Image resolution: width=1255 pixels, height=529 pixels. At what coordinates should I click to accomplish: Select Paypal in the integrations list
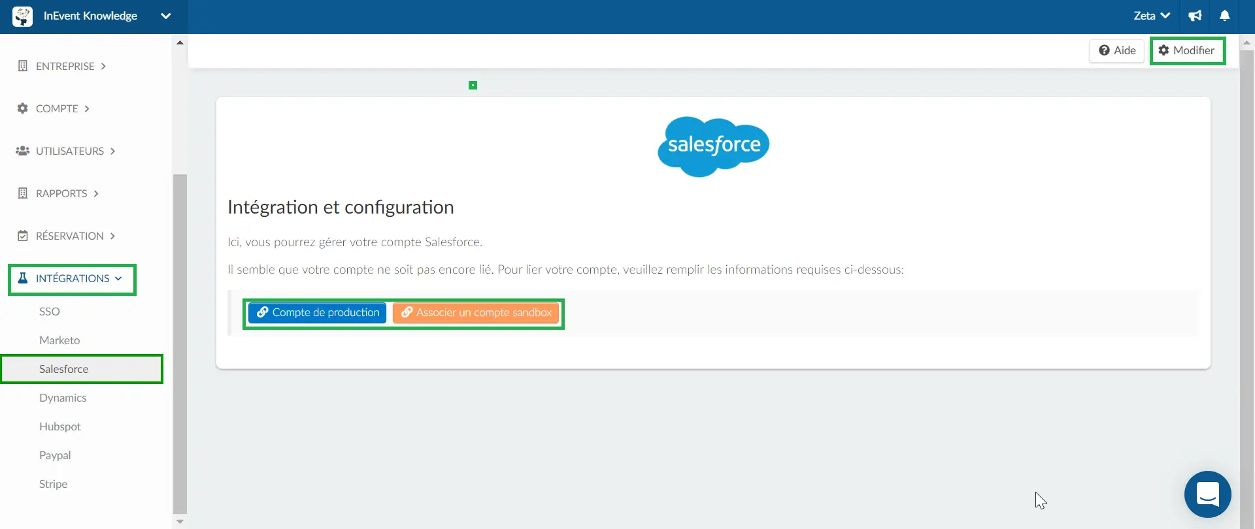pyautogui.click(x=55, y=455)
